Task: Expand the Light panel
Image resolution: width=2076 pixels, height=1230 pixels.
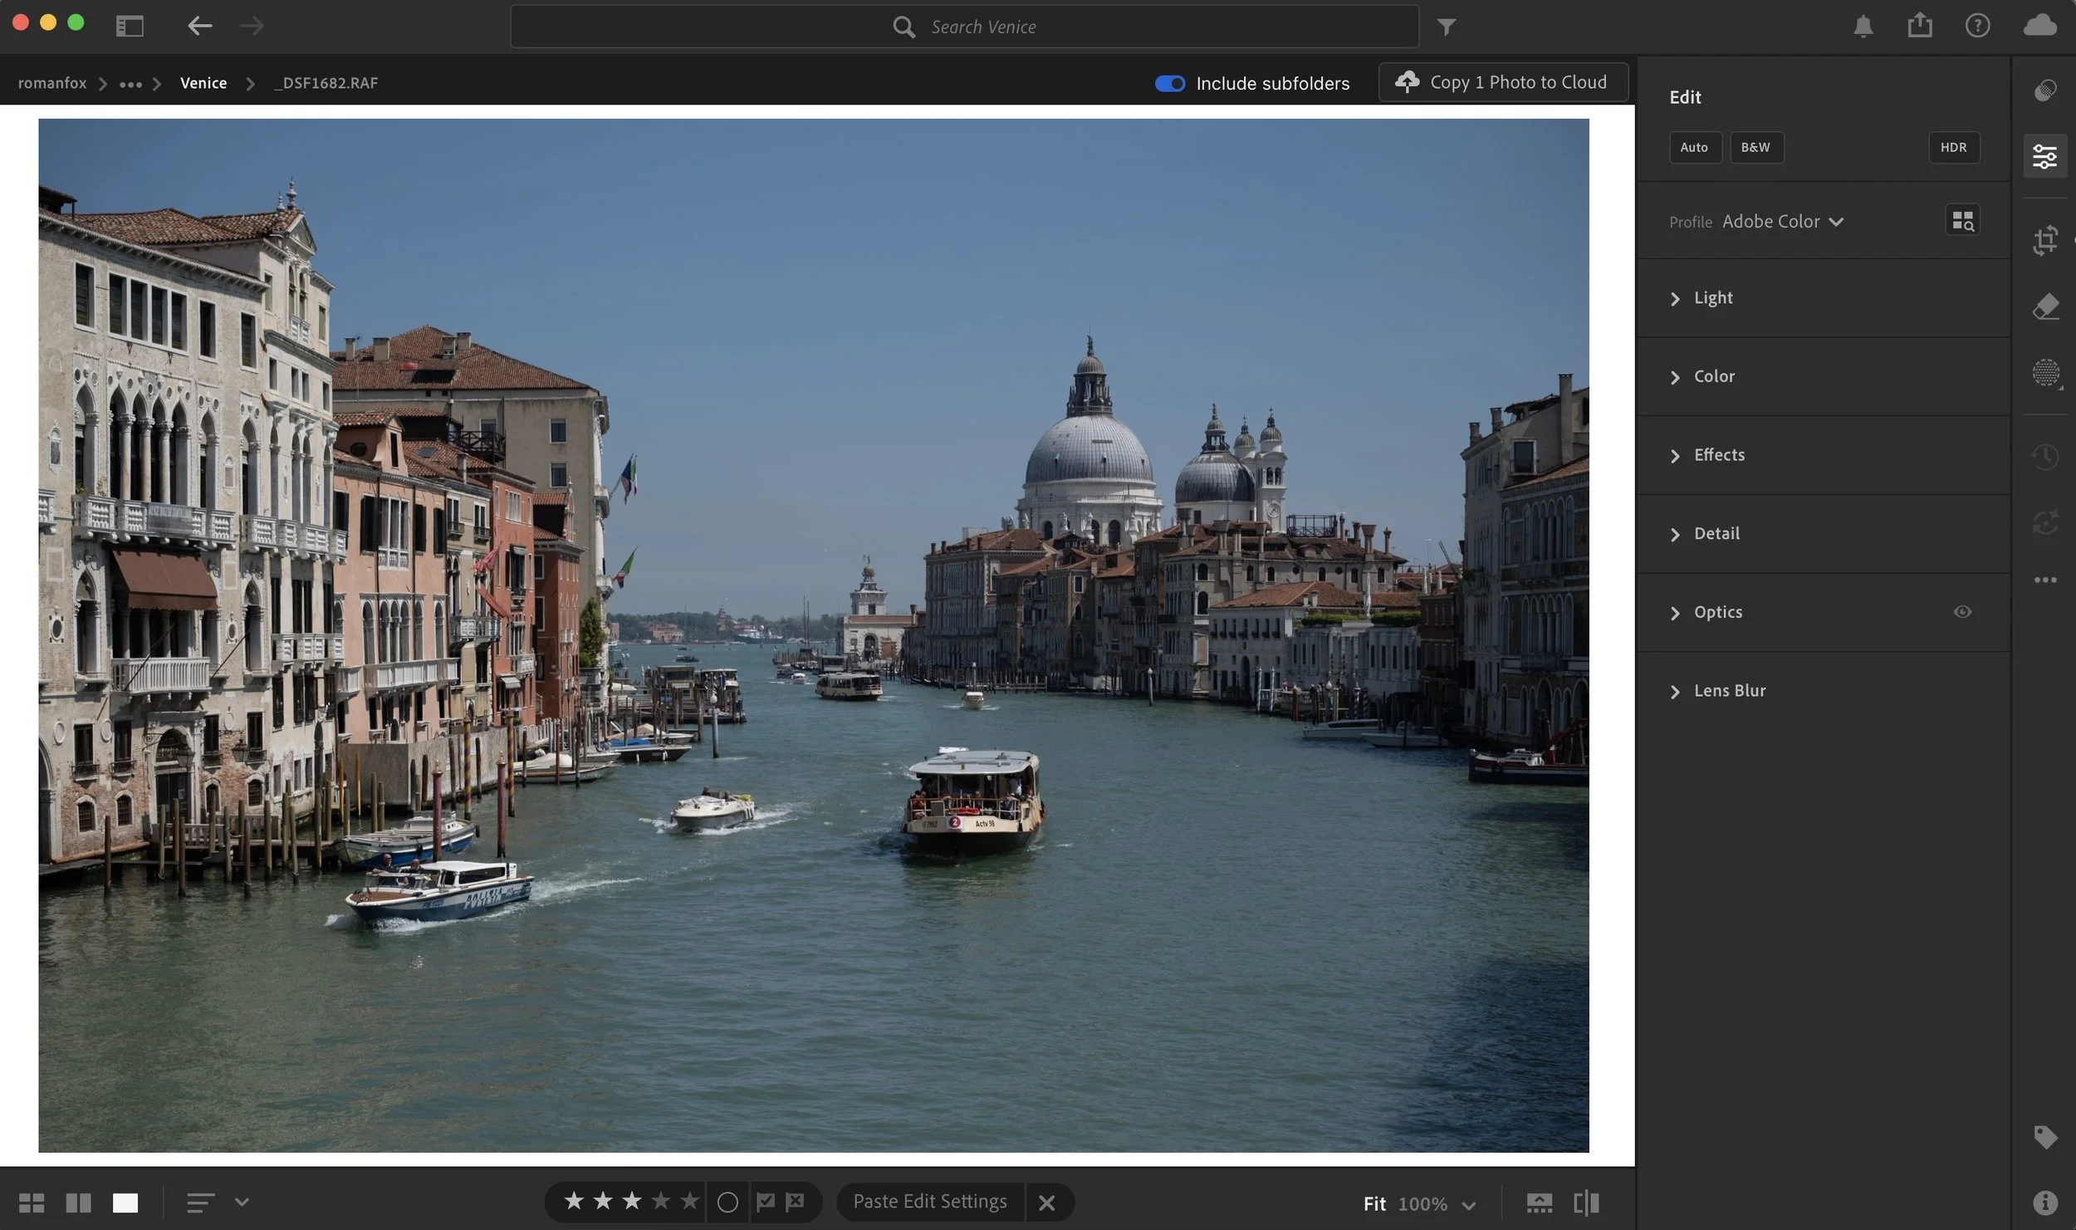Action: (1712, 298)
